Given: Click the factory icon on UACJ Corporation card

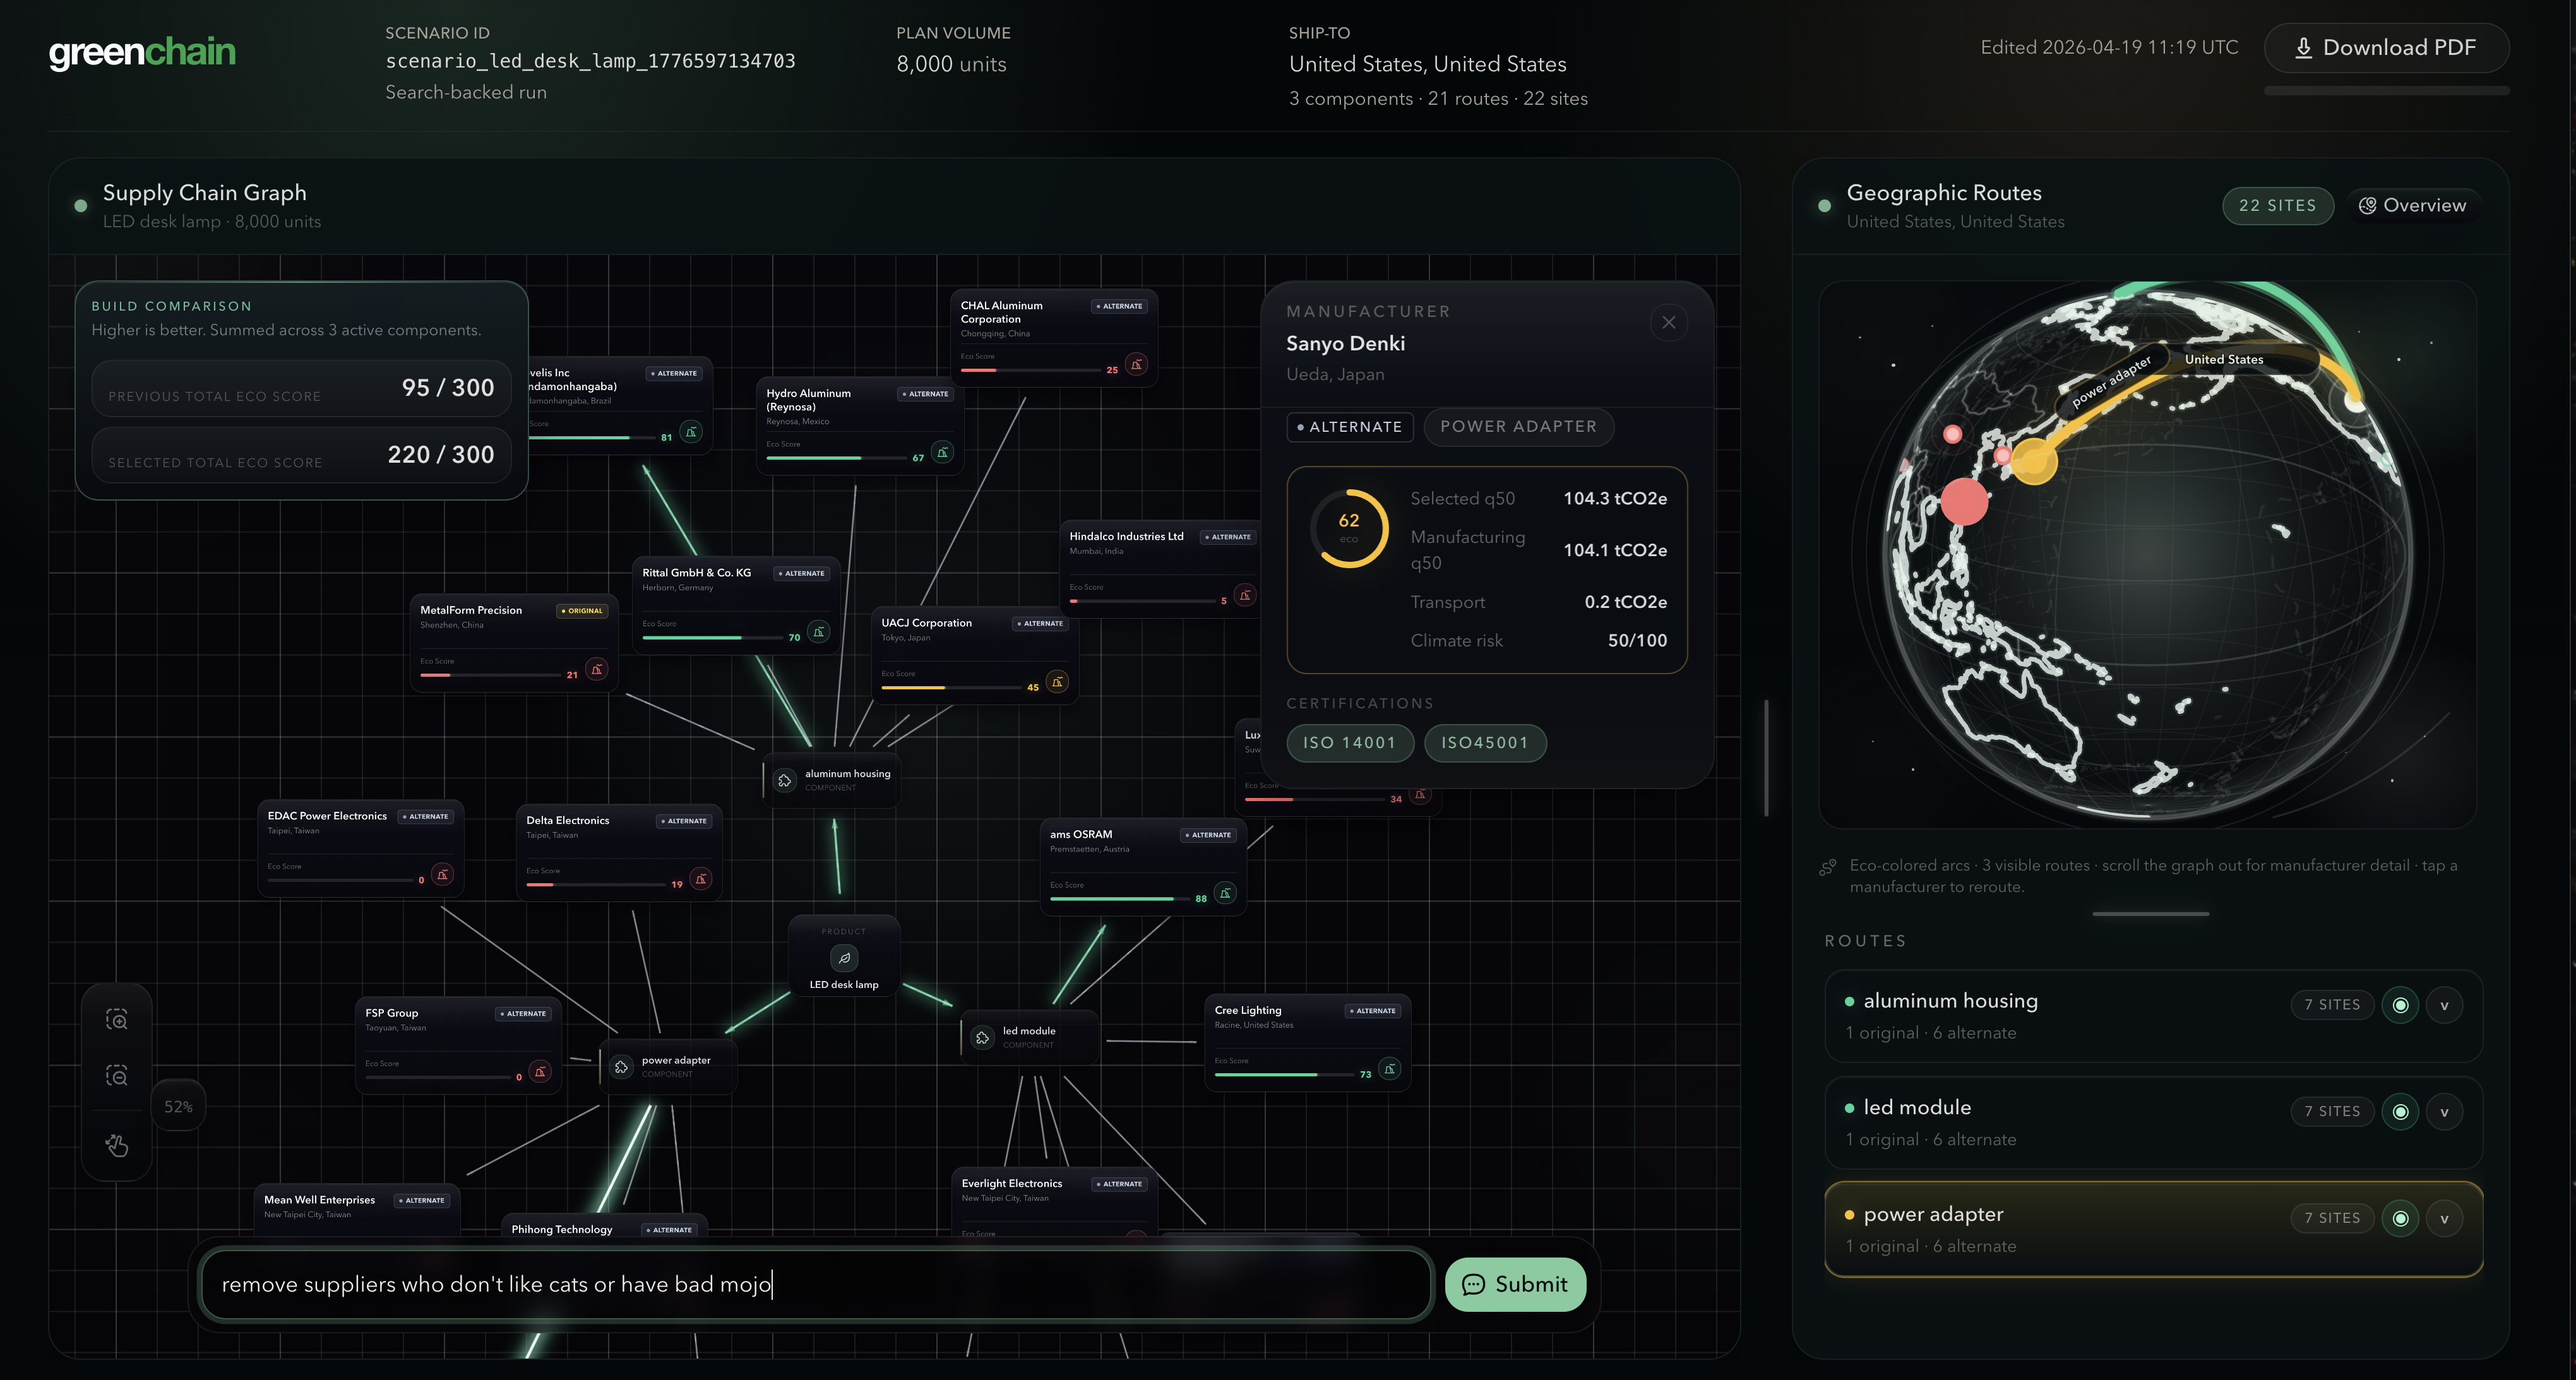Looking at the screenshot, I should pyautogui.click(x=1057, y=682).
